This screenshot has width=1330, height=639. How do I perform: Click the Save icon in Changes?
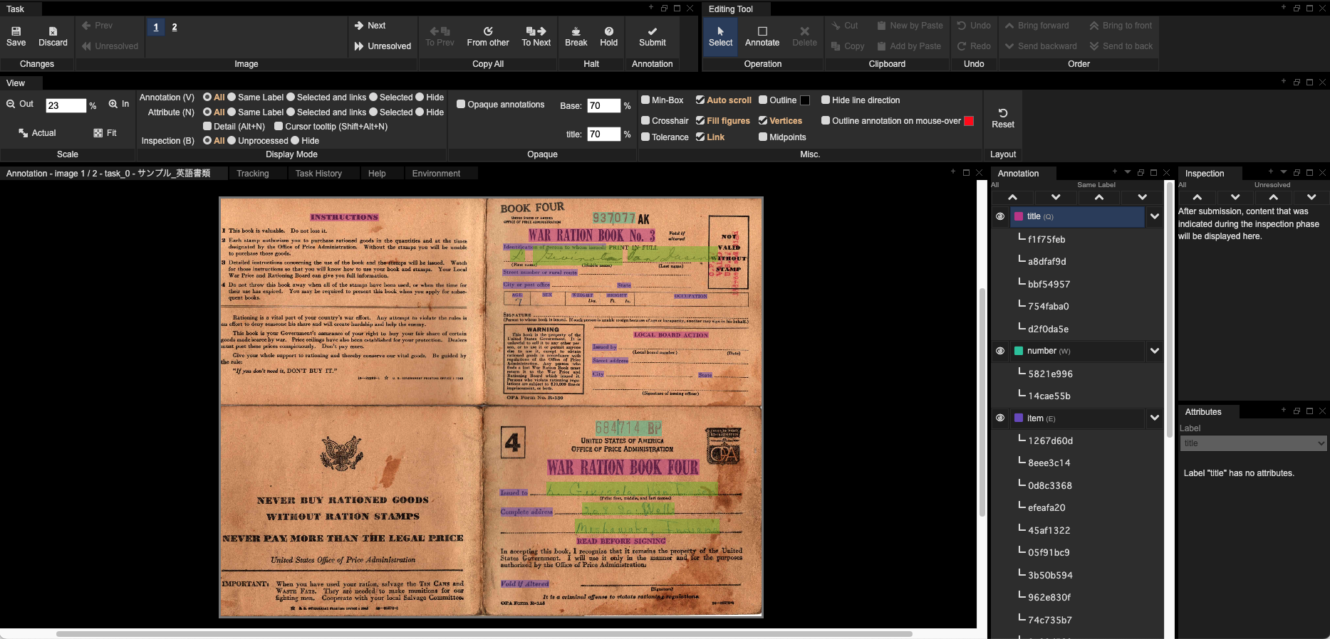[x=16, y=31]
